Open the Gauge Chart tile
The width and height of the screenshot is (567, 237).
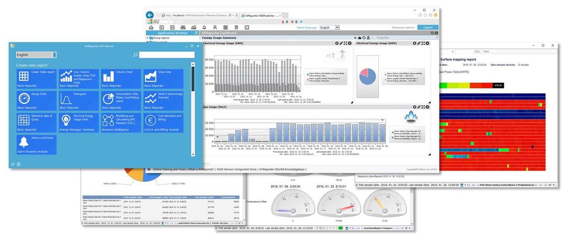[37, 101]
